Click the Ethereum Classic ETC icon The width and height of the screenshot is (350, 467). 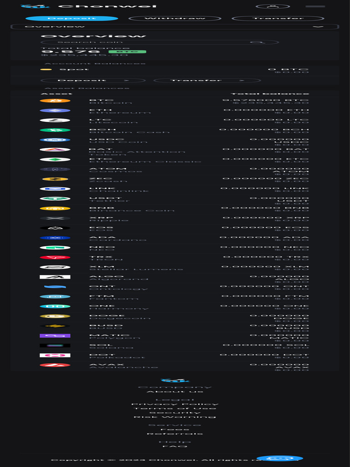(x=55, y=160)
